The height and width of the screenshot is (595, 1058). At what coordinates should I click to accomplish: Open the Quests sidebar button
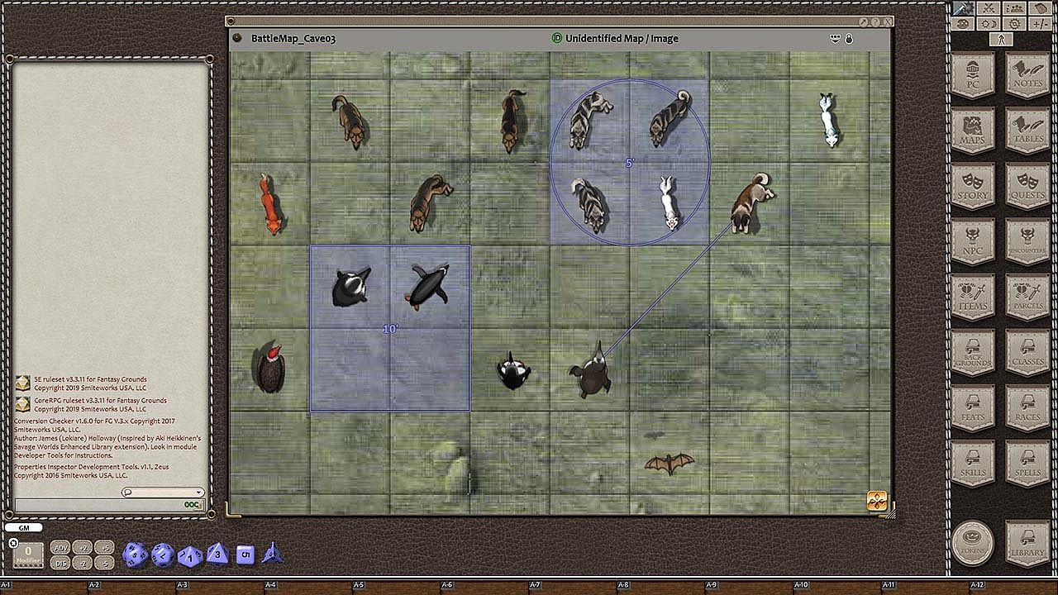1027,186
